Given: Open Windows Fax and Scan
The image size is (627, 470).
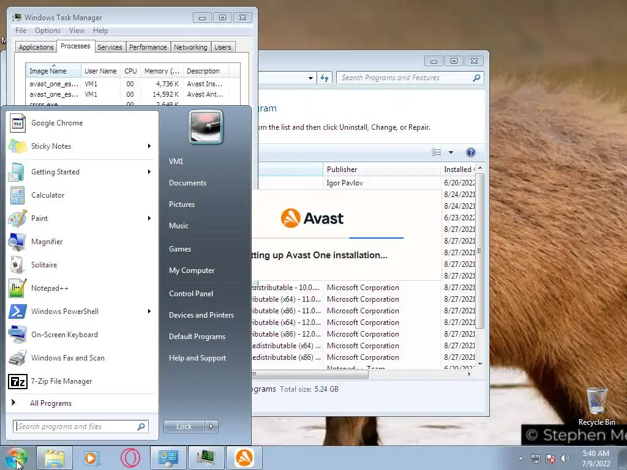Looking at the screenshot, I should click(82, 357).
